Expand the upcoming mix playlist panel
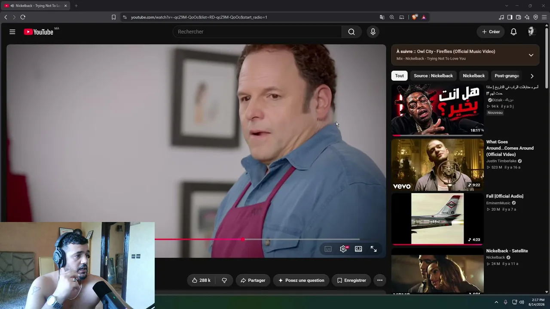 click(531, 55)
